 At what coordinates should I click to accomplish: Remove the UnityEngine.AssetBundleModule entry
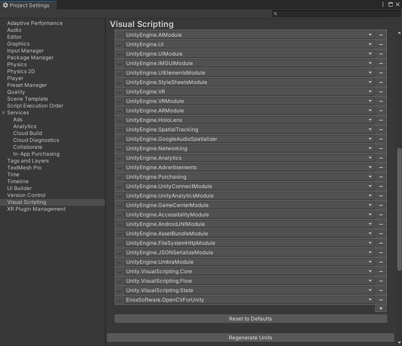tap(381, 234)
